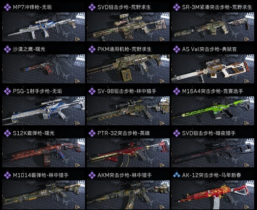Click purple rarity icon beside M1014霰弹枪-林中猎手

coord(7,175)
